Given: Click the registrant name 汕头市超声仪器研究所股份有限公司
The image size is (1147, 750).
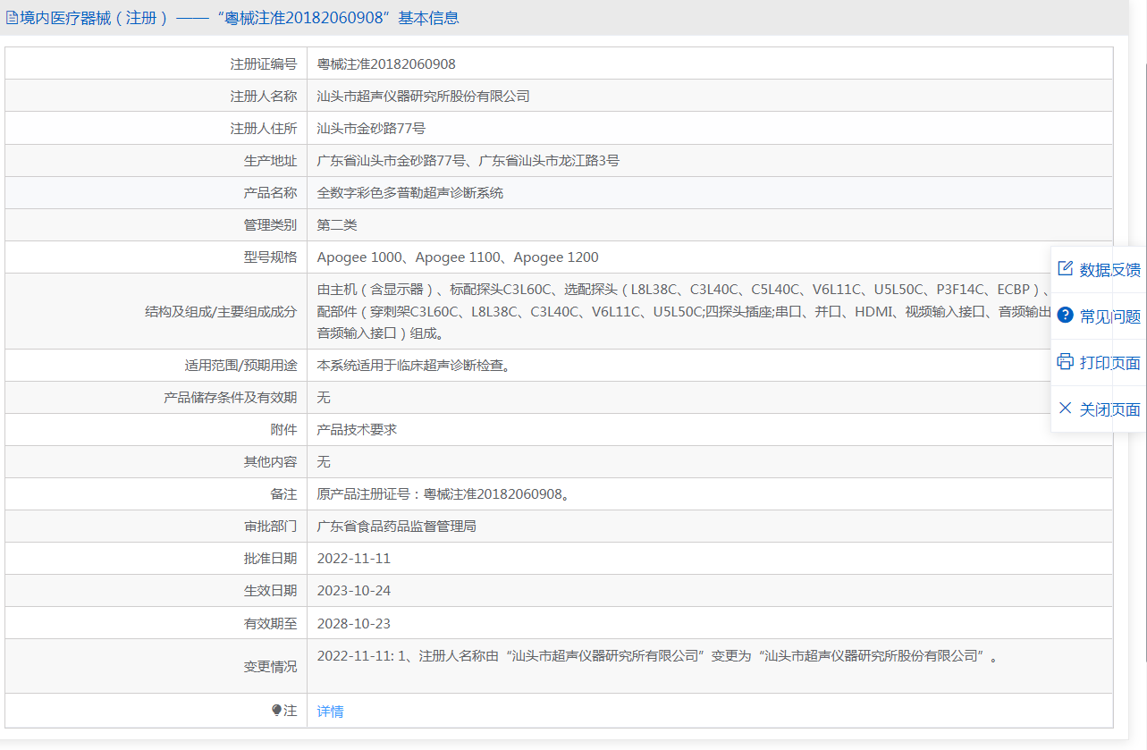Looking at the screenshot, I should [x=423, y=96].
